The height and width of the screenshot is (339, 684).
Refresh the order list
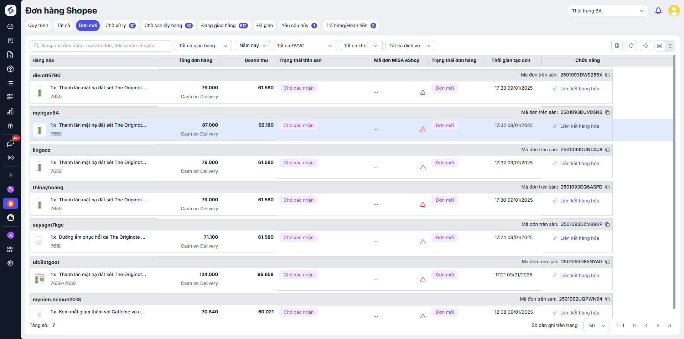pos(631,46)
